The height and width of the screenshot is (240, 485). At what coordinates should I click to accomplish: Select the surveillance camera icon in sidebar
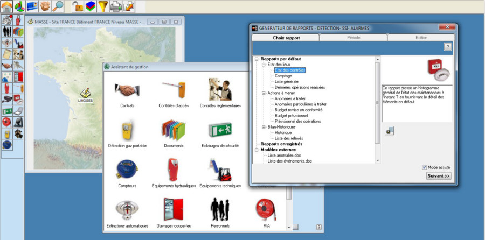7,100
